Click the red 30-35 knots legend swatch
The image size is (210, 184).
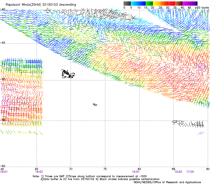(171, 3)
